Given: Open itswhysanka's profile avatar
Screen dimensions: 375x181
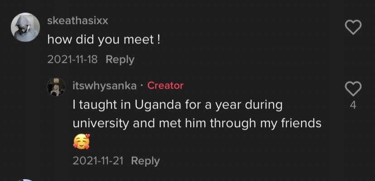Looking at the screenshot, I should pyautogui.click(x=57, y=86).
